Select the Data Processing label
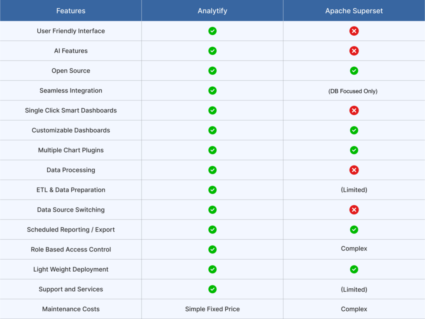Image resolution: width=425 pixels, height=319 pixels. (x=71, y=170)
